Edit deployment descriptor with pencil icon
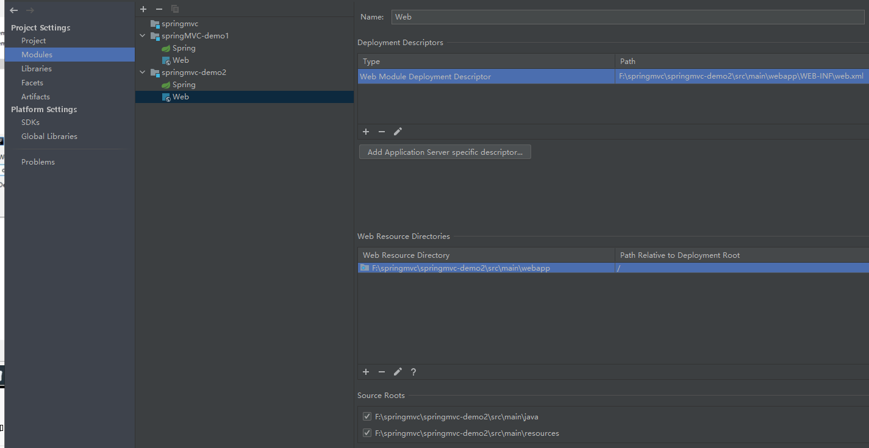The image size is (869, 448). coord(398,132)
